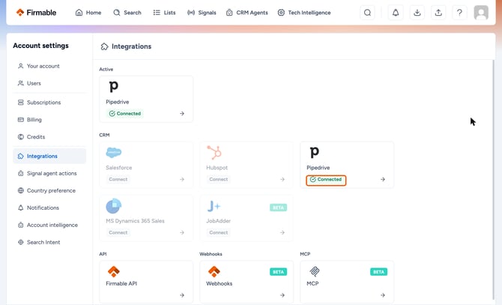Click the Integrations page scrollbar
The image size is (502, 305).
tap(493, 179)
